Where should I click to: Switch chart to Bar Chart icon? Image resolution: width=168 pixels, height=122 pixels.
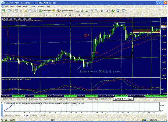click(77, 11)
